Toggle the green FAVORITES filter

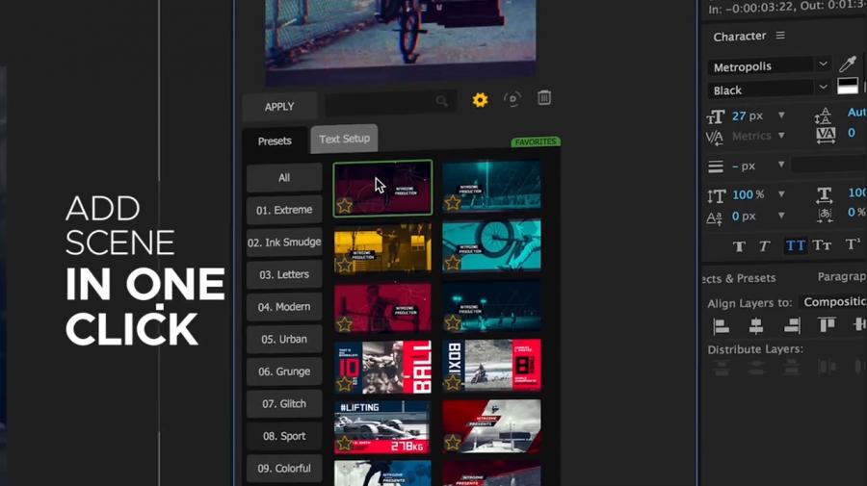tap(536, 142)
